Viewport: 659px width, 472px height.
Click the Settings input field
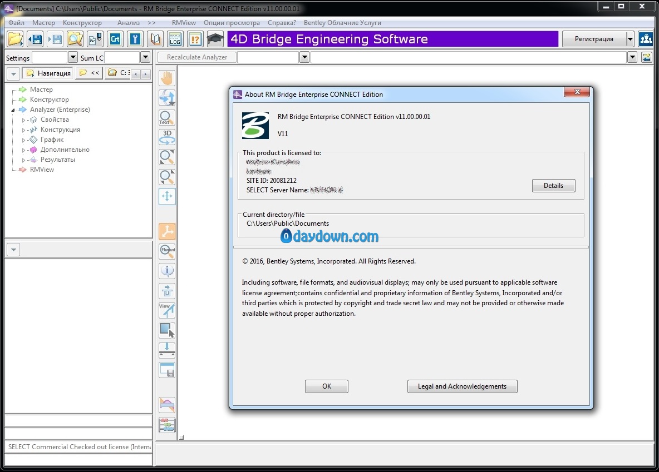(x=50, y=57)
